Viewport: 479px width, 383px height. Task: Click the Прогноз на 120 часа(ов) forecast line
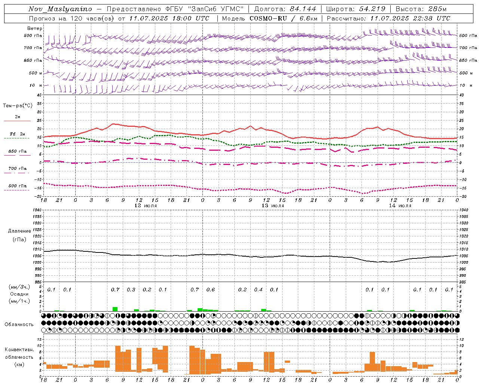[119, 18]
